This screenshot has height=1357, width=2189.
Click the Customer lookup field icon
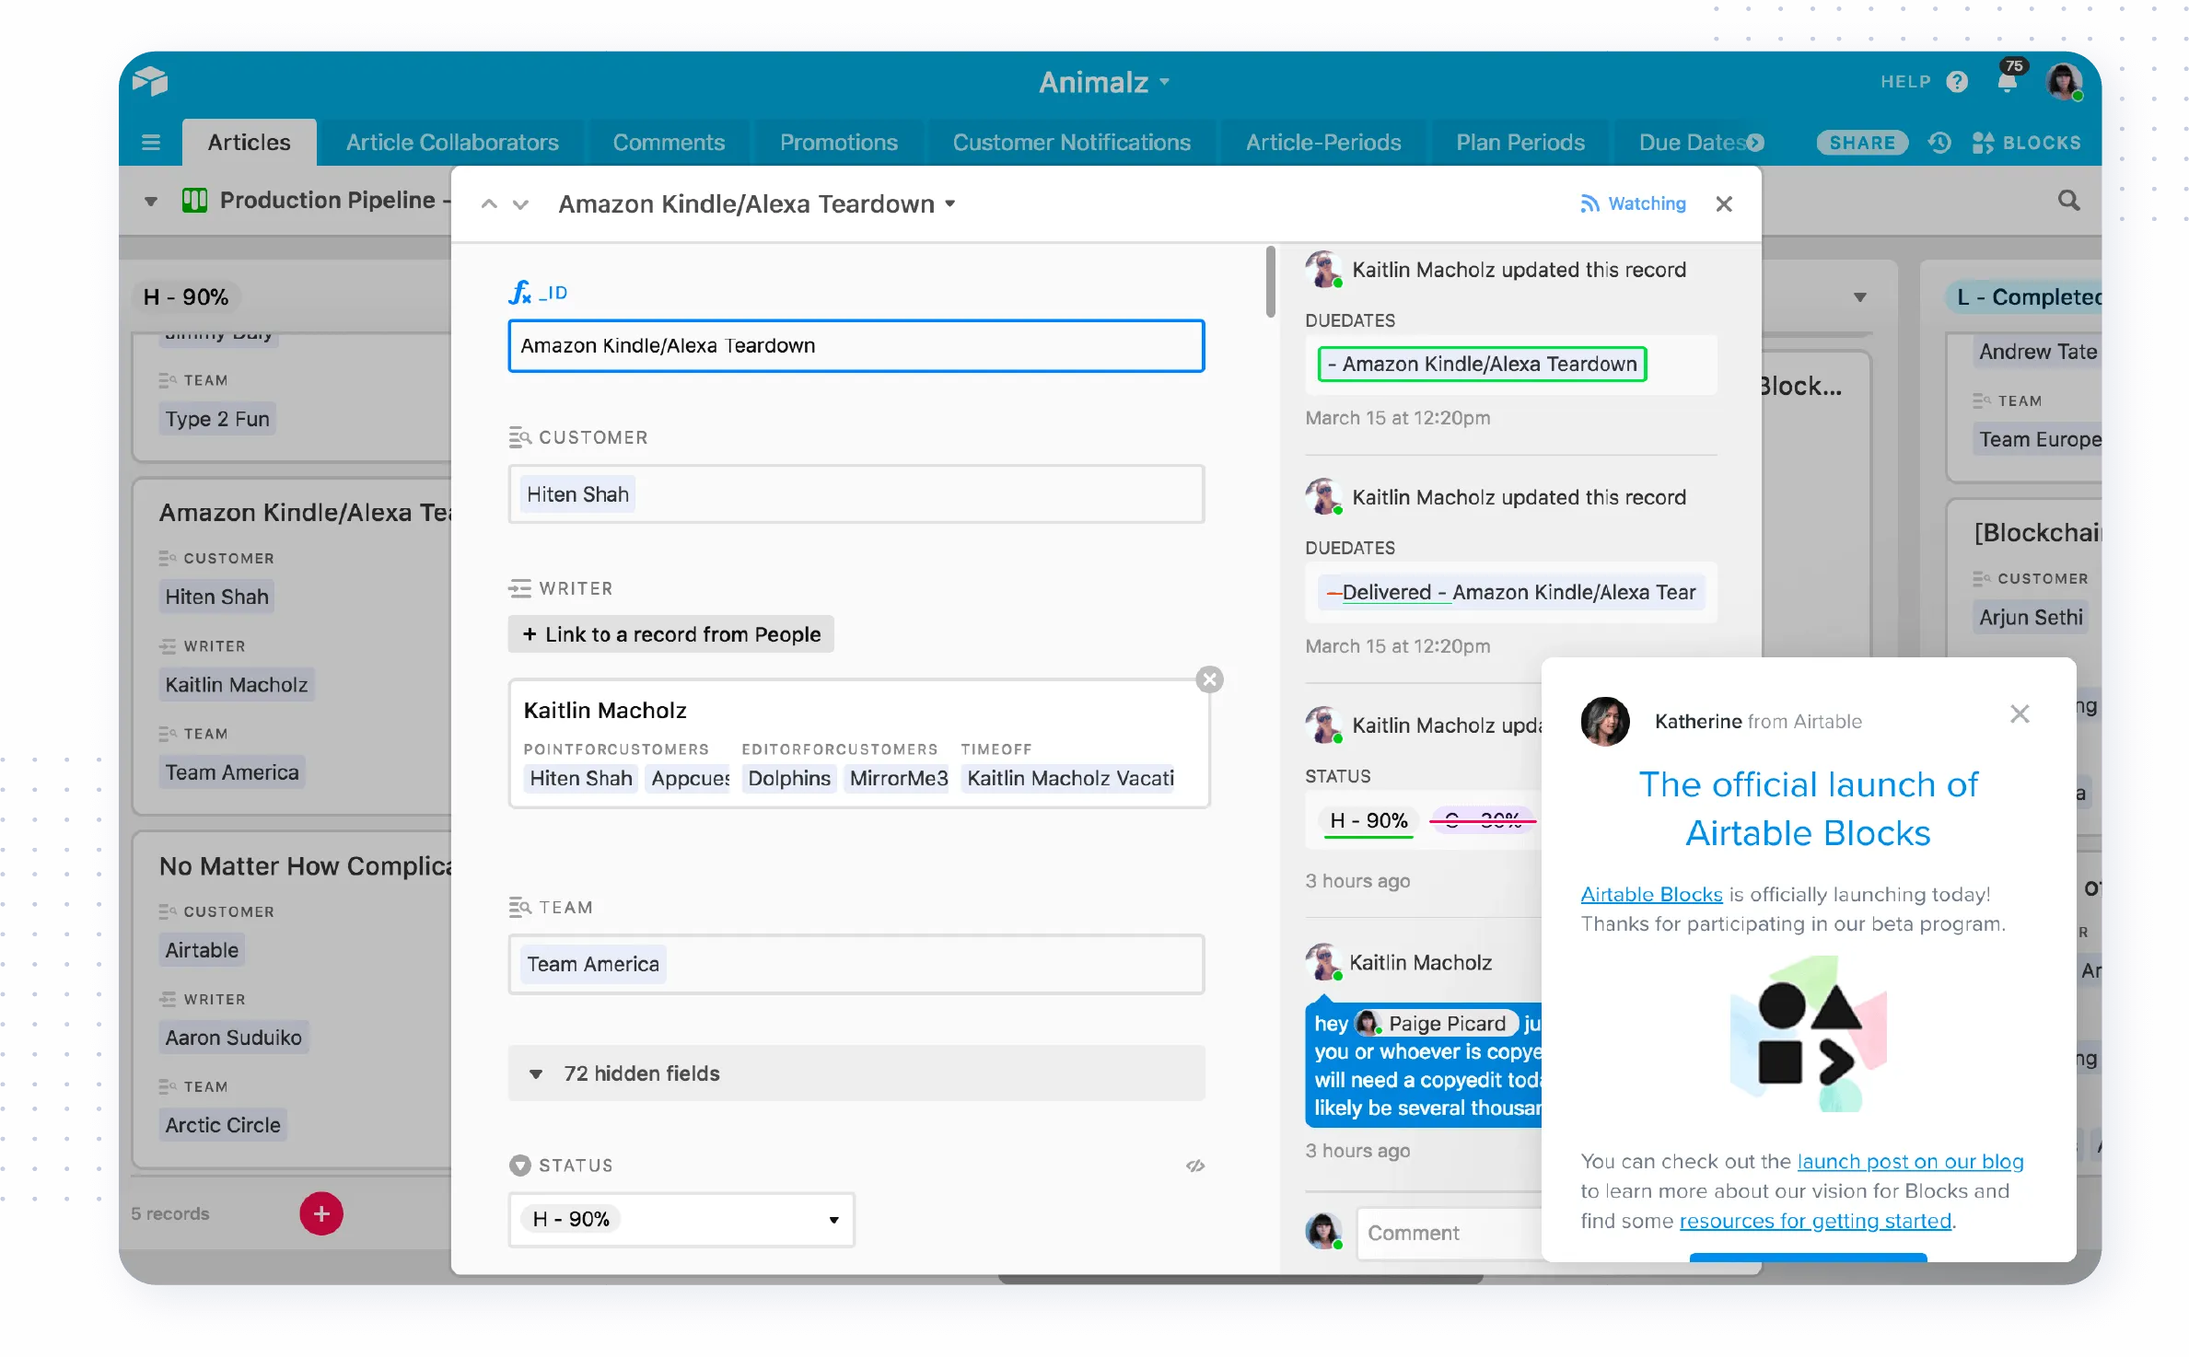pos(520,437)
